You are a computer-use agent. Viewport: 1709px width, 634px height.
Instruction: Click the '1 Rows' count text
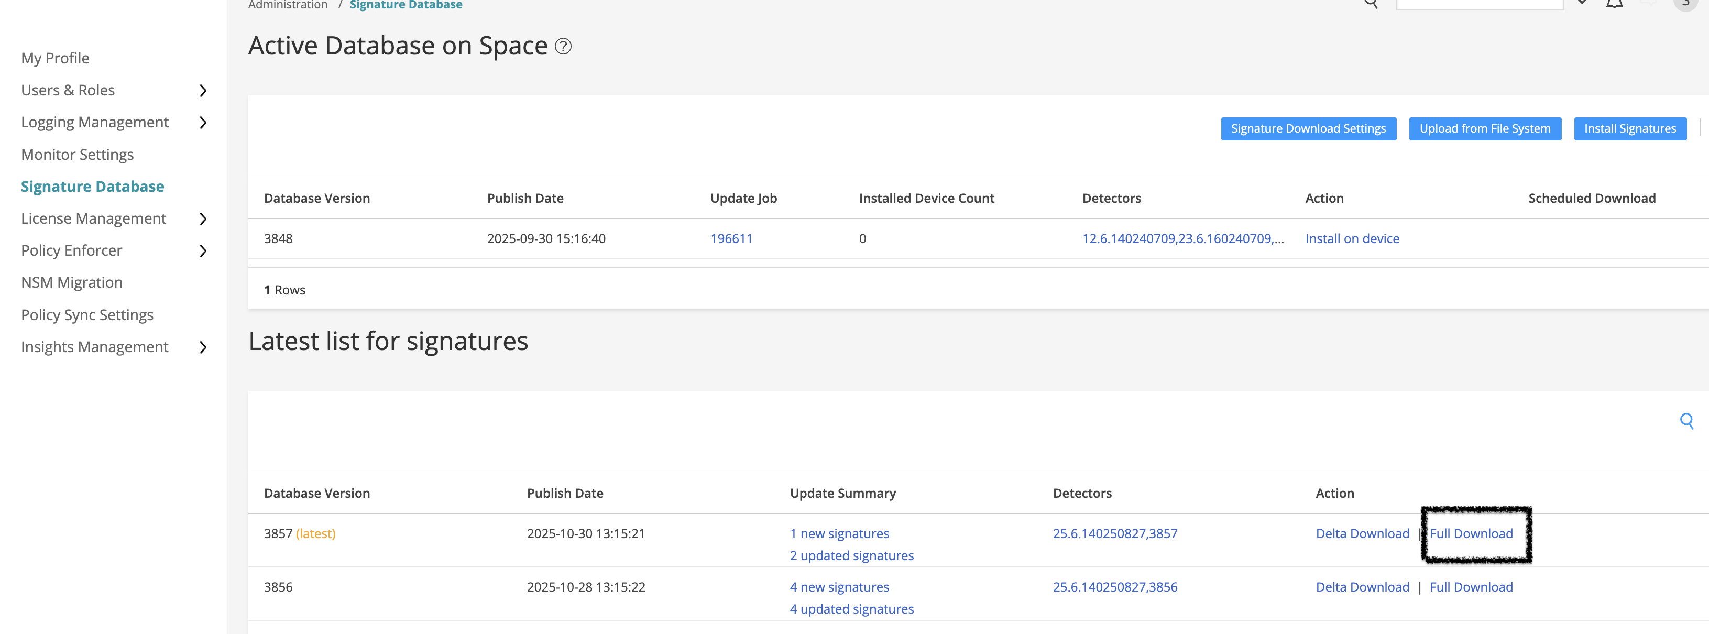(x=284, y=290)
